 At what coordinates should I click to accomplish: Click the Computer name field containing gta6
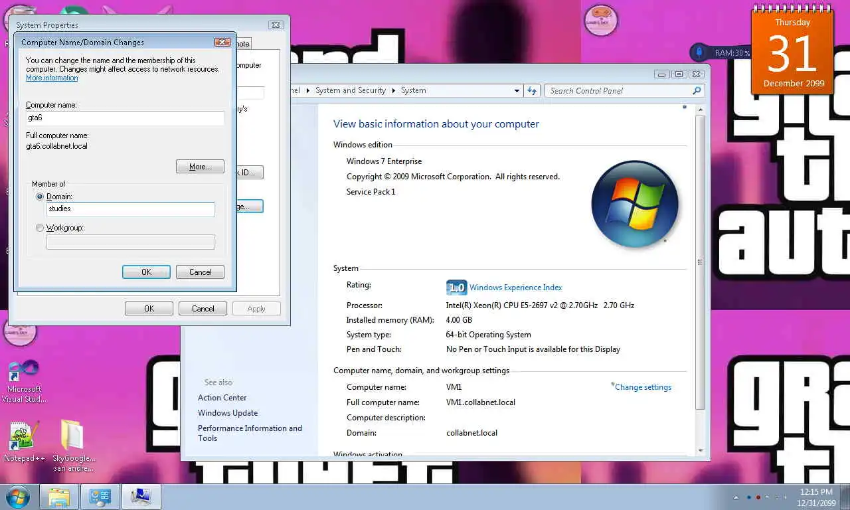pos(125,118)
